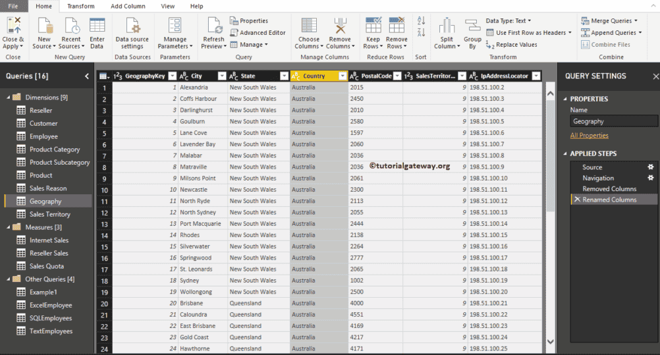Collapse the APPLIED STEPS section
The width and height of the screenshot is (660, 355).
click(x=565, y=153)
